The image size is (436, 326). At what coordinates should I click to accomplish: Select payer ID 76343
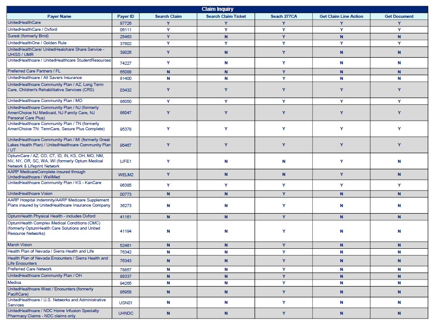pos(126,261)
